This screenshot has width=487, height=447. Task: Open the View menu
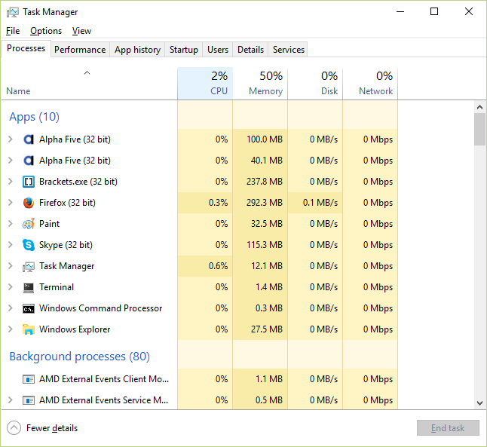click(81, 31)
